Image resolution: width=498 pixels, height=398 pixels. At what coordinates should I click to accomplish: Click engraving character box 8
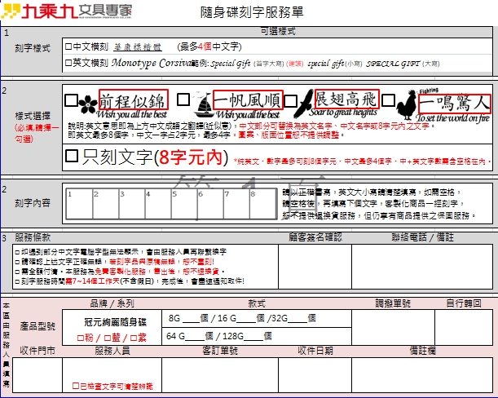pos(263,204)
